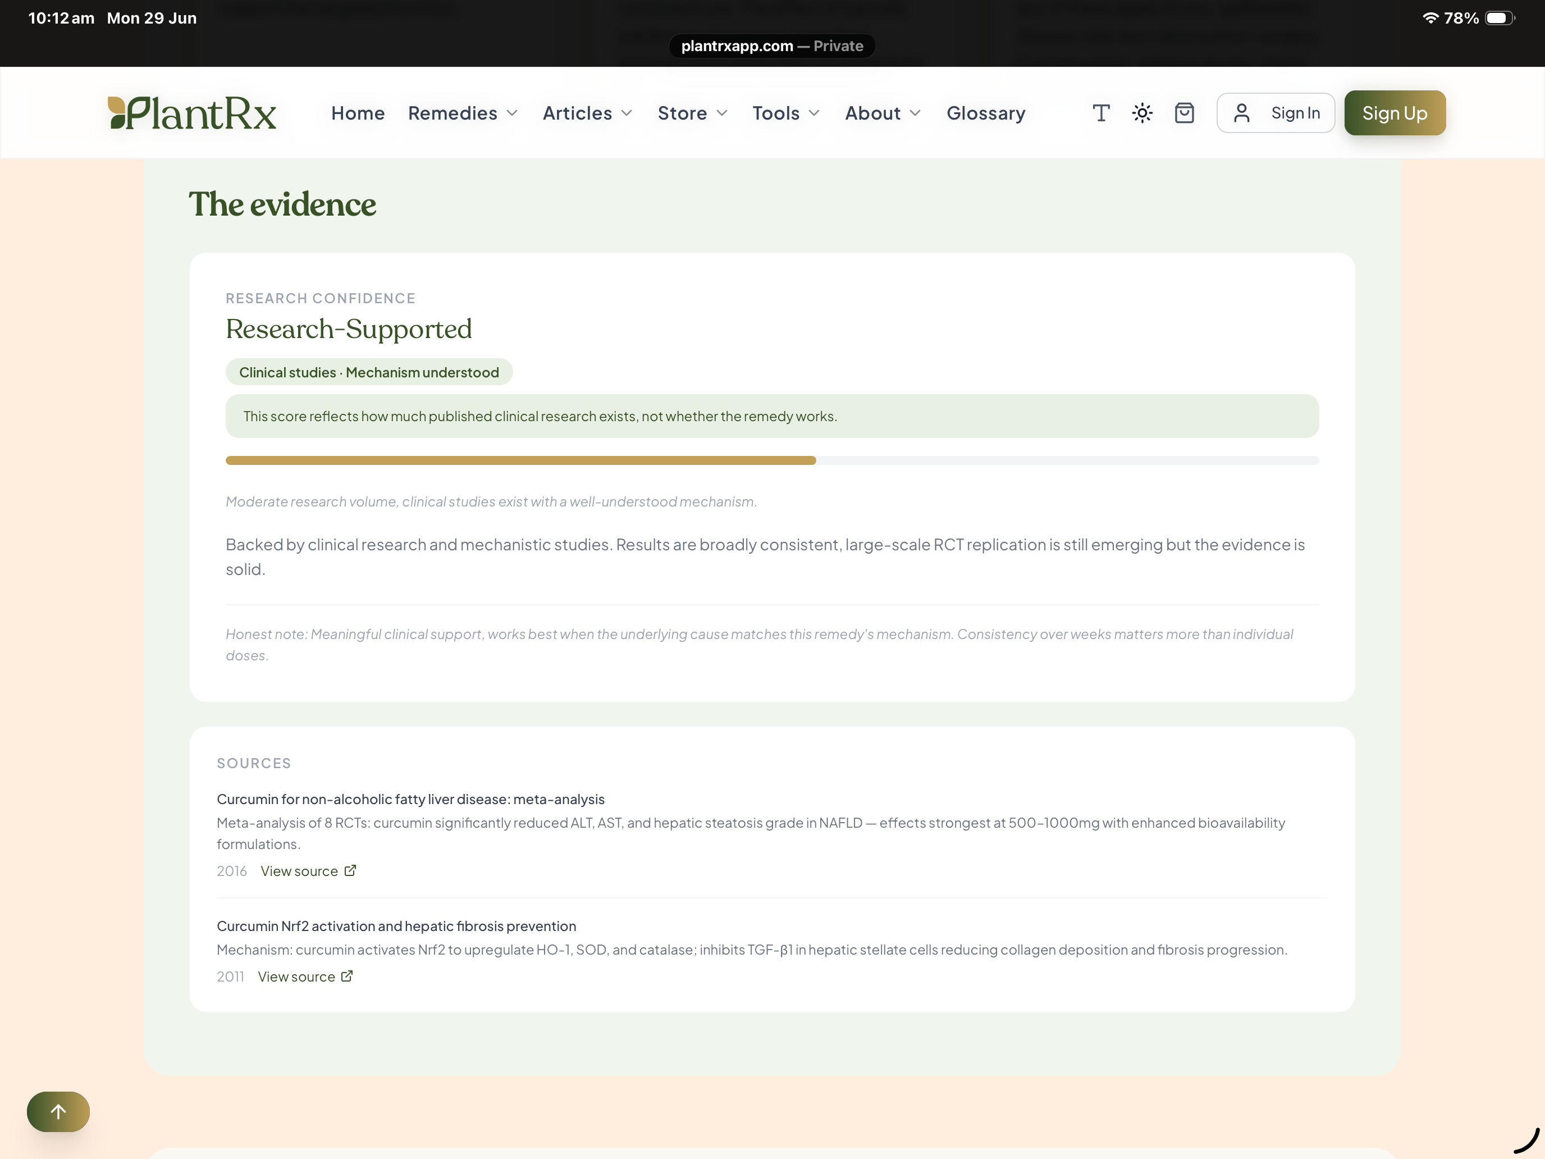
Task: Expand the Tools dropdown chevron
Action: point(813,113)
